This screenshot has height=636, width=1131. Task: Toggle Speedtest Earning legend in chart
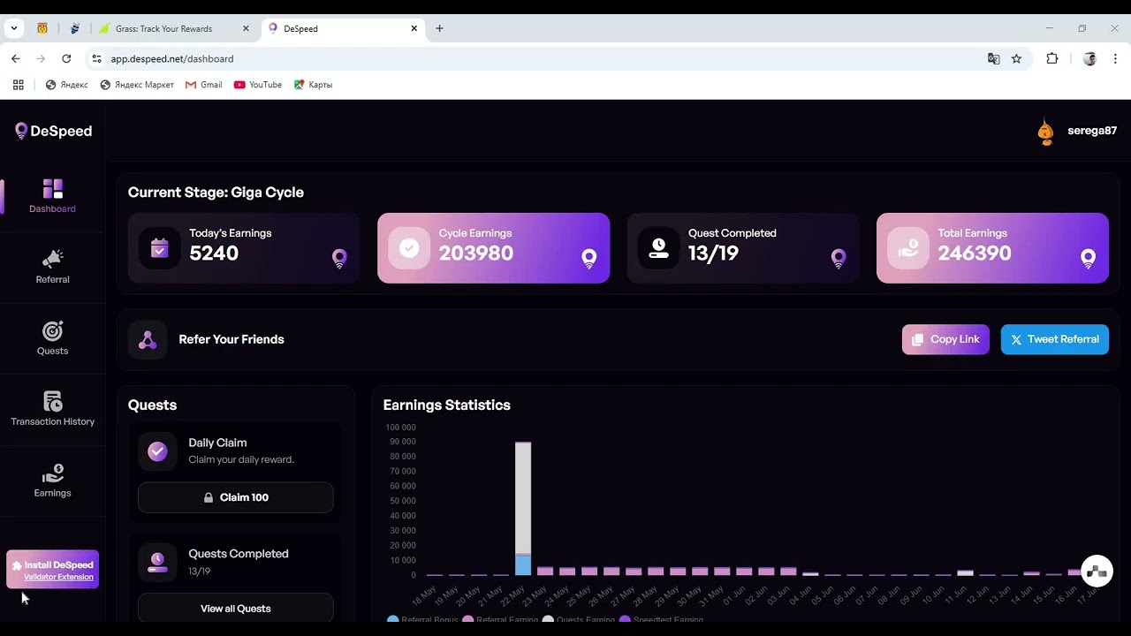tap(661, 620)
